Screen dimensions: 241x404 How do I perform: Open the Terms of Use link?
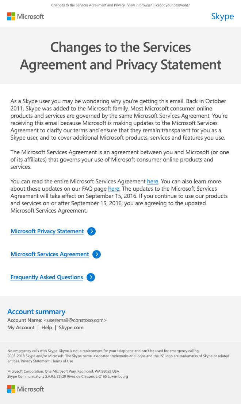coord(62,361)
